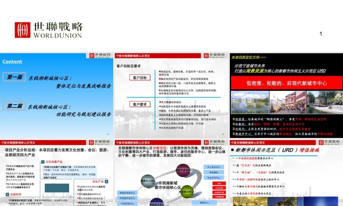343x206 pixels.
Task: Click the blue number 4 square icon
Action: [8, 194]
